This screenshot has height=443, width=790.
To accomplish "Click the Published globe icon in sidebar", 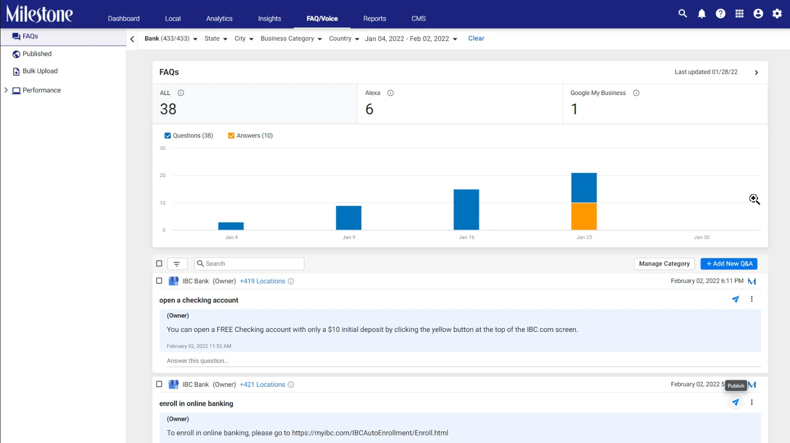I will (16, 54).
